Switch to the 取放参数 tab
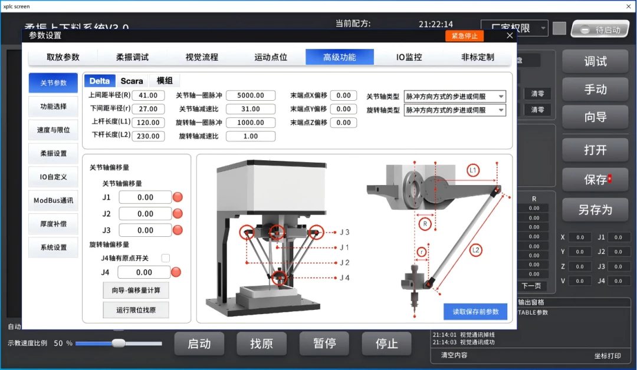 pyautogui.click(x=63, y=57)
